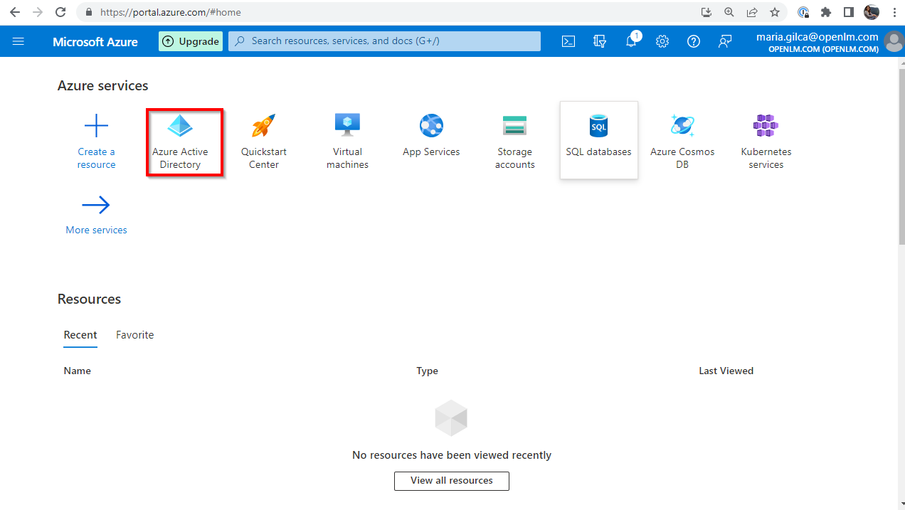Select the Recent tab

tap(80, 335)
